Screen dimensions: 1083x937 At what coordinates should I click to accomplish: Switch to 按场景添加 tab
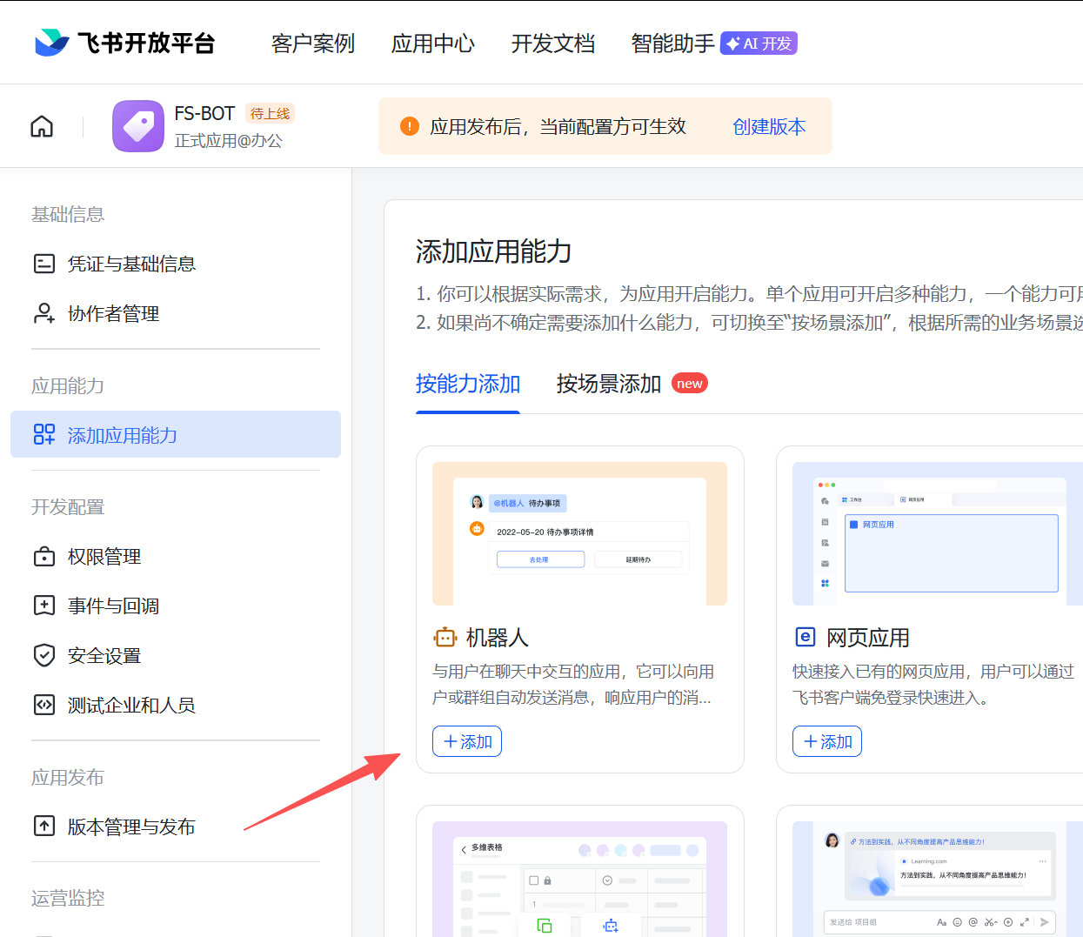pyautogui.click(x=609, y=384)
